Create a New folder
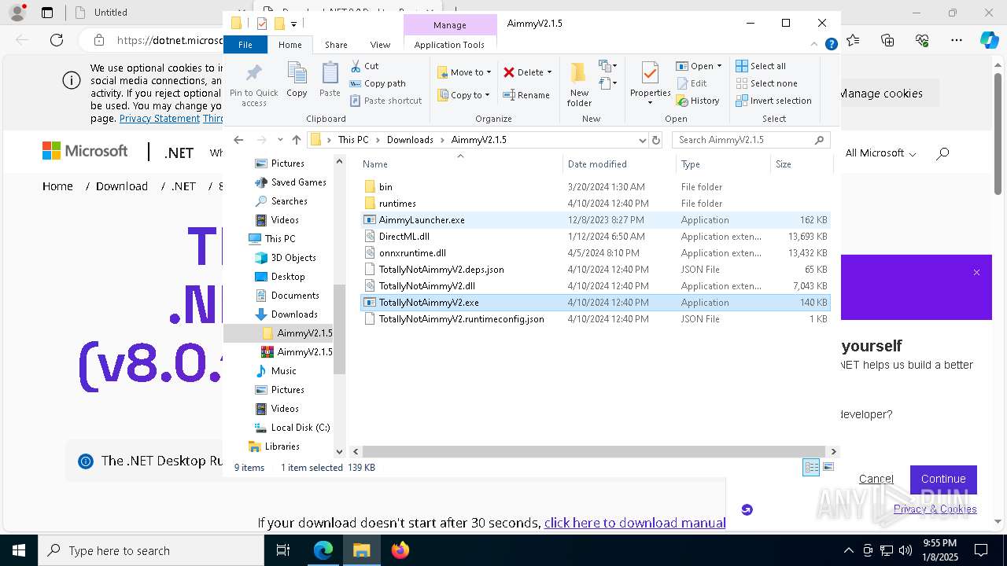This screenshot has height=566, width=1007. (579, 85)
